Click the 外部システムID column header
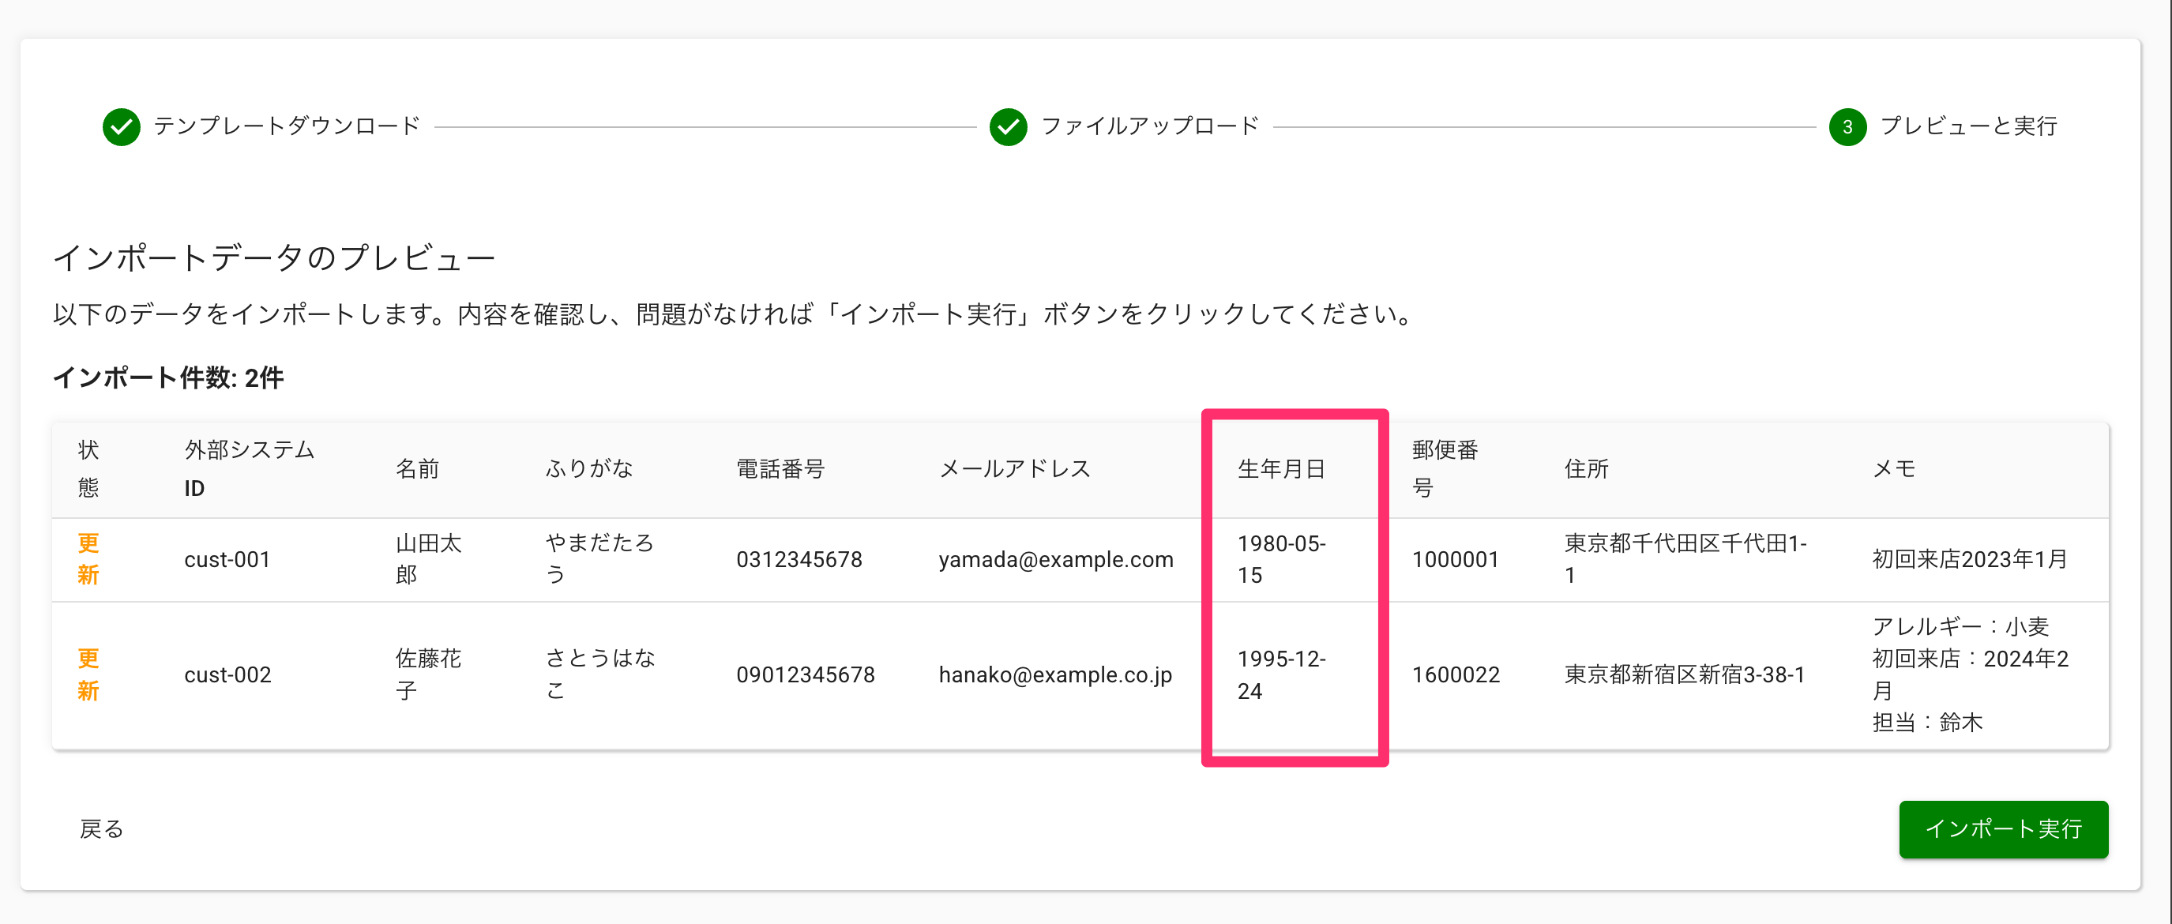 (250, 469)
